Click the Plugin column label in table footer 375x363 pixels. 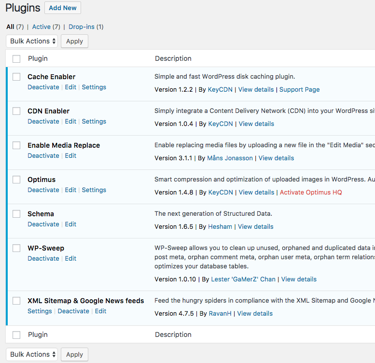point(38,335)
